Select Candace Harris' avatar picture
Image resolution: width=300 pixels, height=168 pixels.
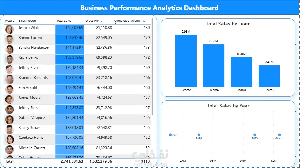9,139
